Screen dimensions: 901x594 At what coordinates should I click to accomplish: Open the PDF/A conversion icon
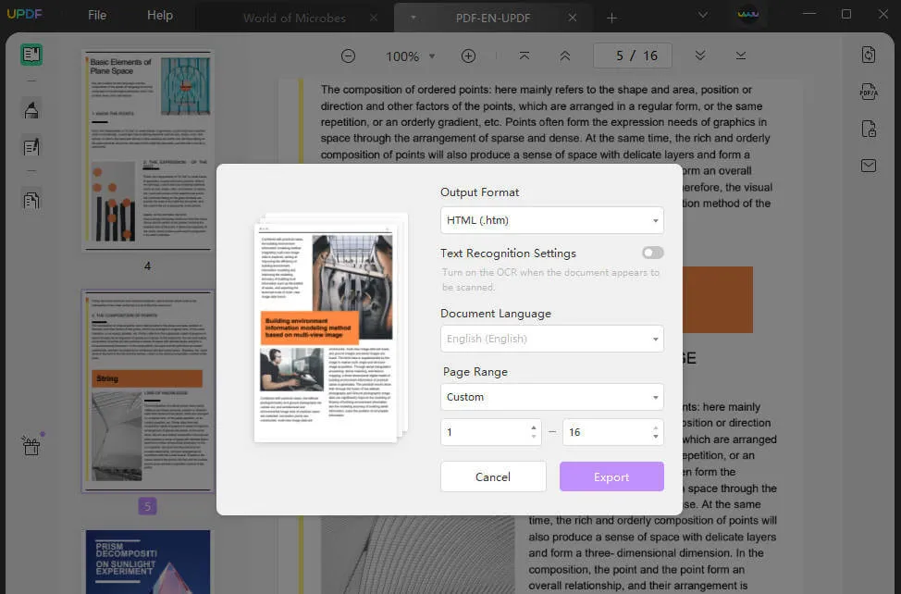click(868, 93)
